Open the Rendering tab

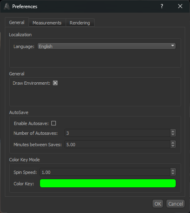coord(80,23)
